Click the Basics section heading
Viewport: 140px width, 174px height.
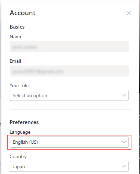click(17, 27)
